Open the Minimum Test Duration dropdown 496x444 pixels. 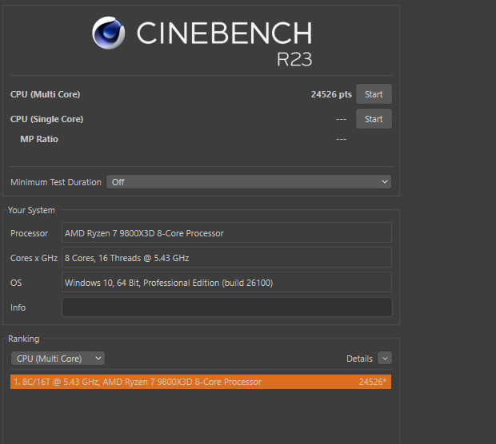point(249,182)
